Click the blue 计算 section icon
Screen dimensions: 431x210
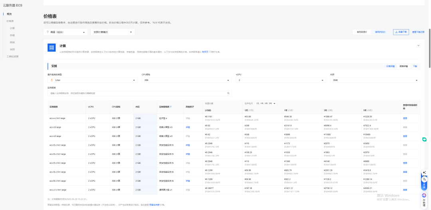(x=51, y=48)
